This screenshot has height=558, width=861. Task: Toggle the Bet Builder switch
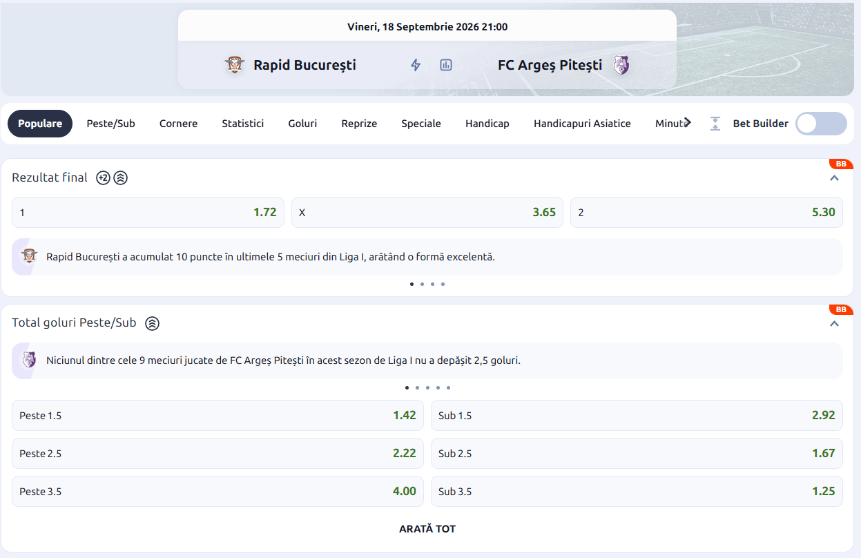click(821, 124)
